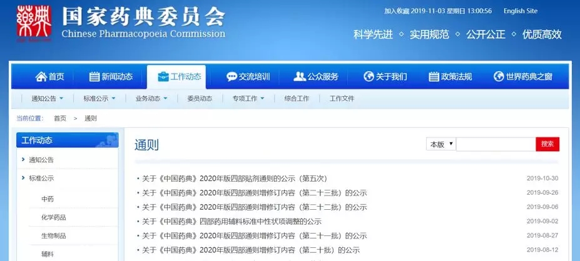Click the people icon beside 公众服务
The width and height of the screenshot is (580, 261).
click(299, 77)
